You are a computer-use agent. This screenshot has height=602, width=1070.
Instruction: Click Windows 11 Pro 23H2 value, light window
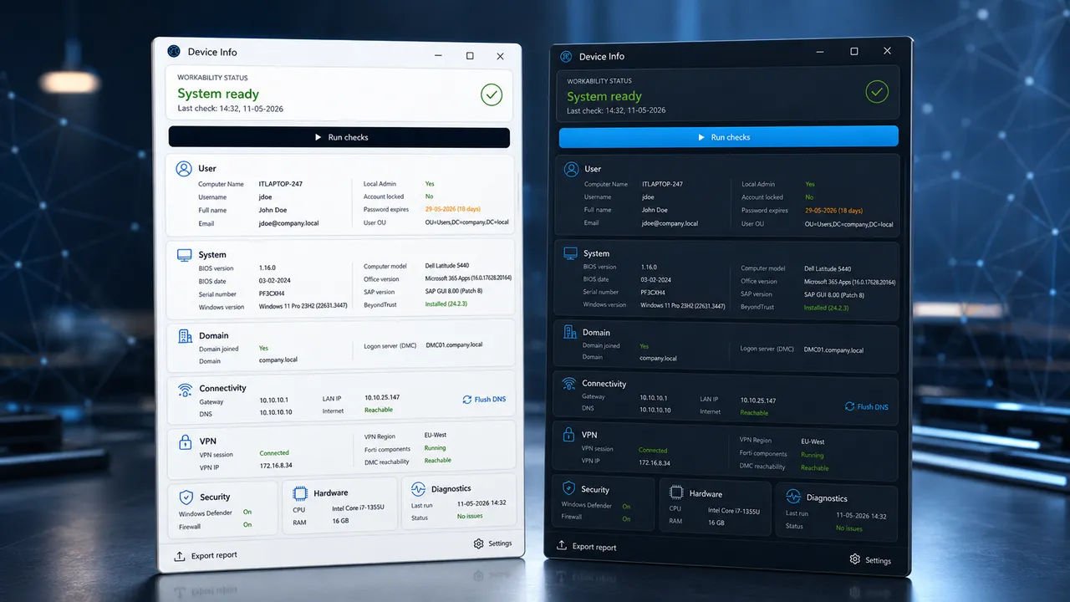[x=304, y=307]
